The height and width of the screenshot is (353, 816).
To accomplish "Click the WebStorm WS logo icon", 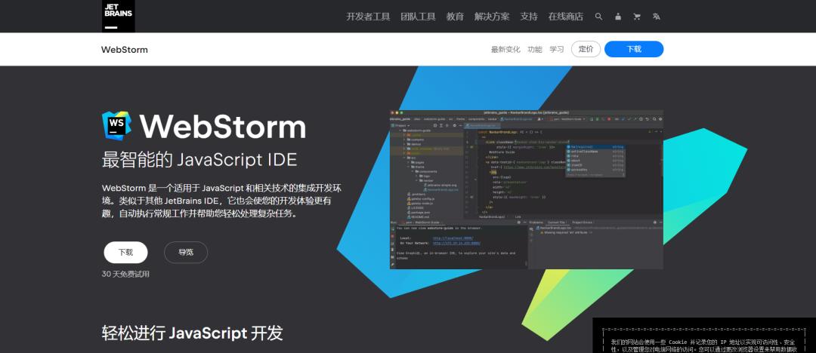I will tap(116, 126).
